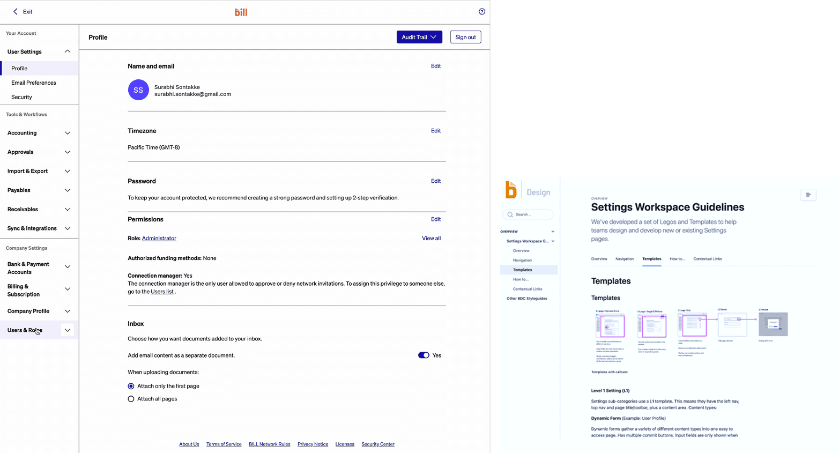
Task: Expand the Approvals menu
Action: point(68,152)
